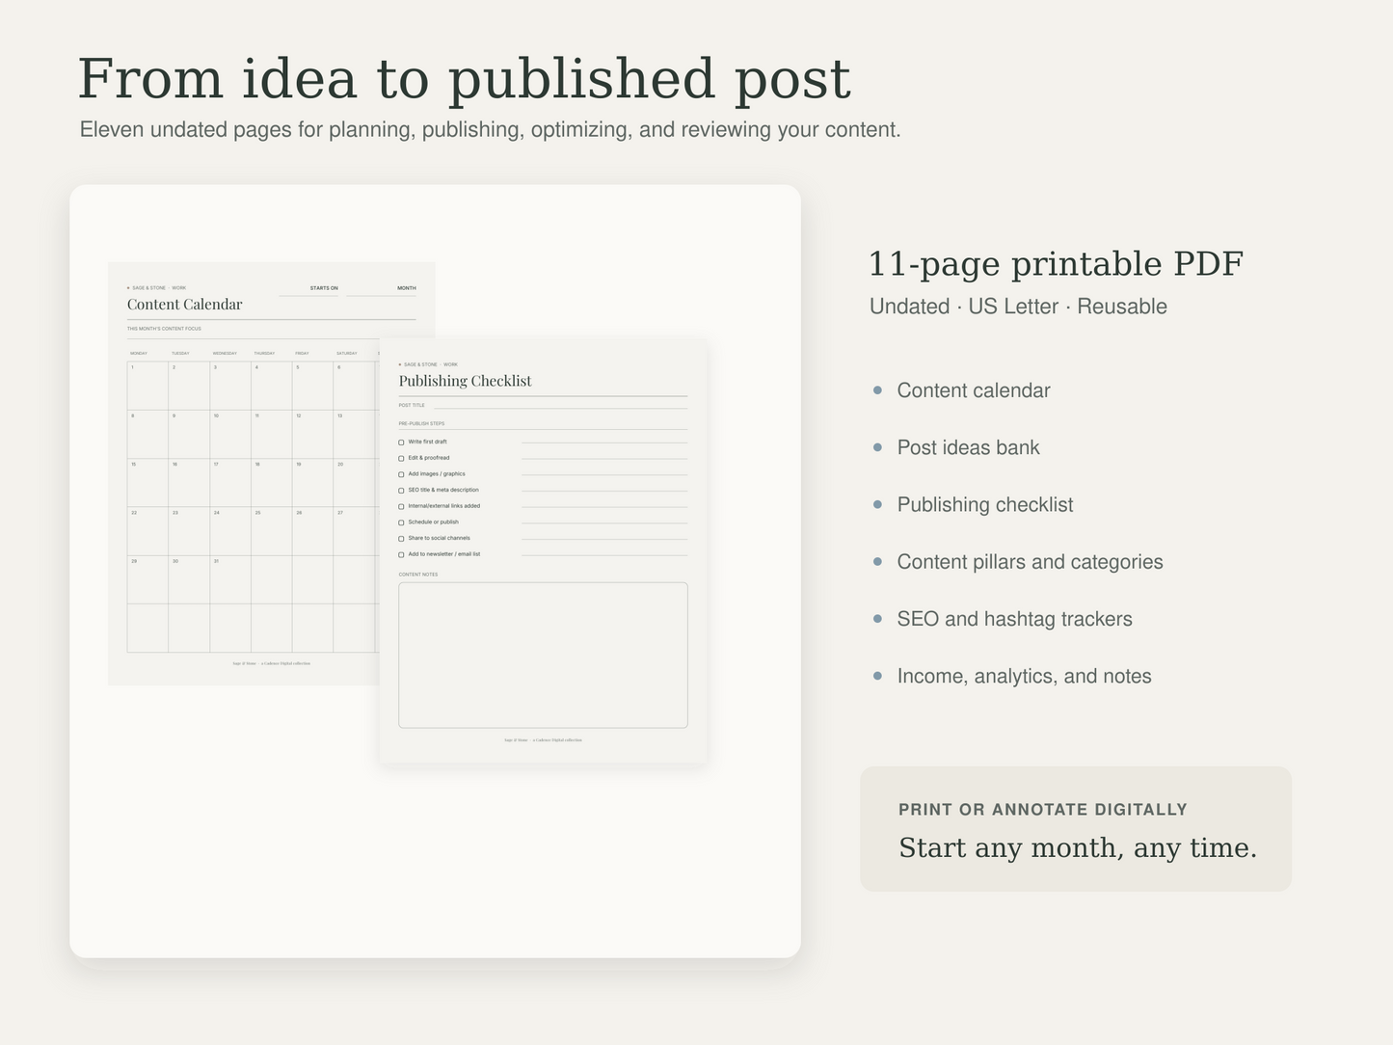Check the Add images / graphics box
The height and width of the screenshot is (1045, 1393).
coord(401,474)
